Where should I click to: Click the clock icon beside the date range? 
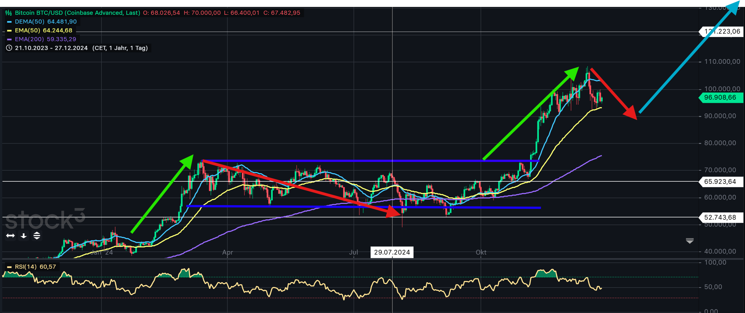pos(9,48)
